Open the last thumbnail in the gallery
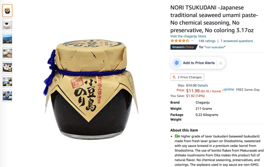The width and height of the screenshot is (268, 167). click(8, 96)
